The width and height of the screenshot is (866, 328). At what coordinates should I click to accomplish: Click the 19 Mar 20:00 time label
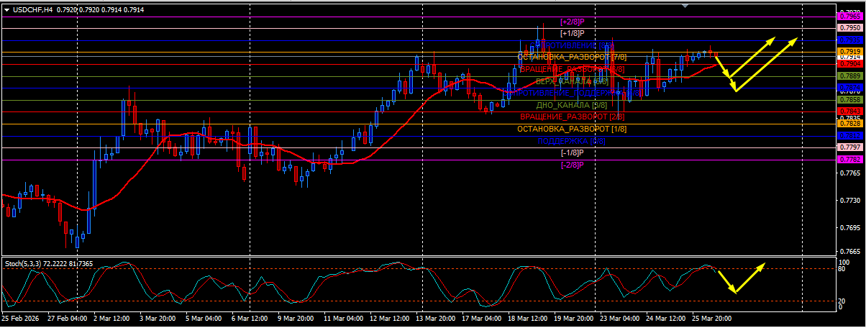[x=575, y=317]
